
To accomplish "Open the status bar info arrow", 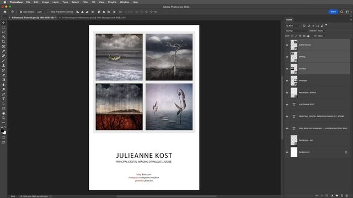I will tap(51, 196).
